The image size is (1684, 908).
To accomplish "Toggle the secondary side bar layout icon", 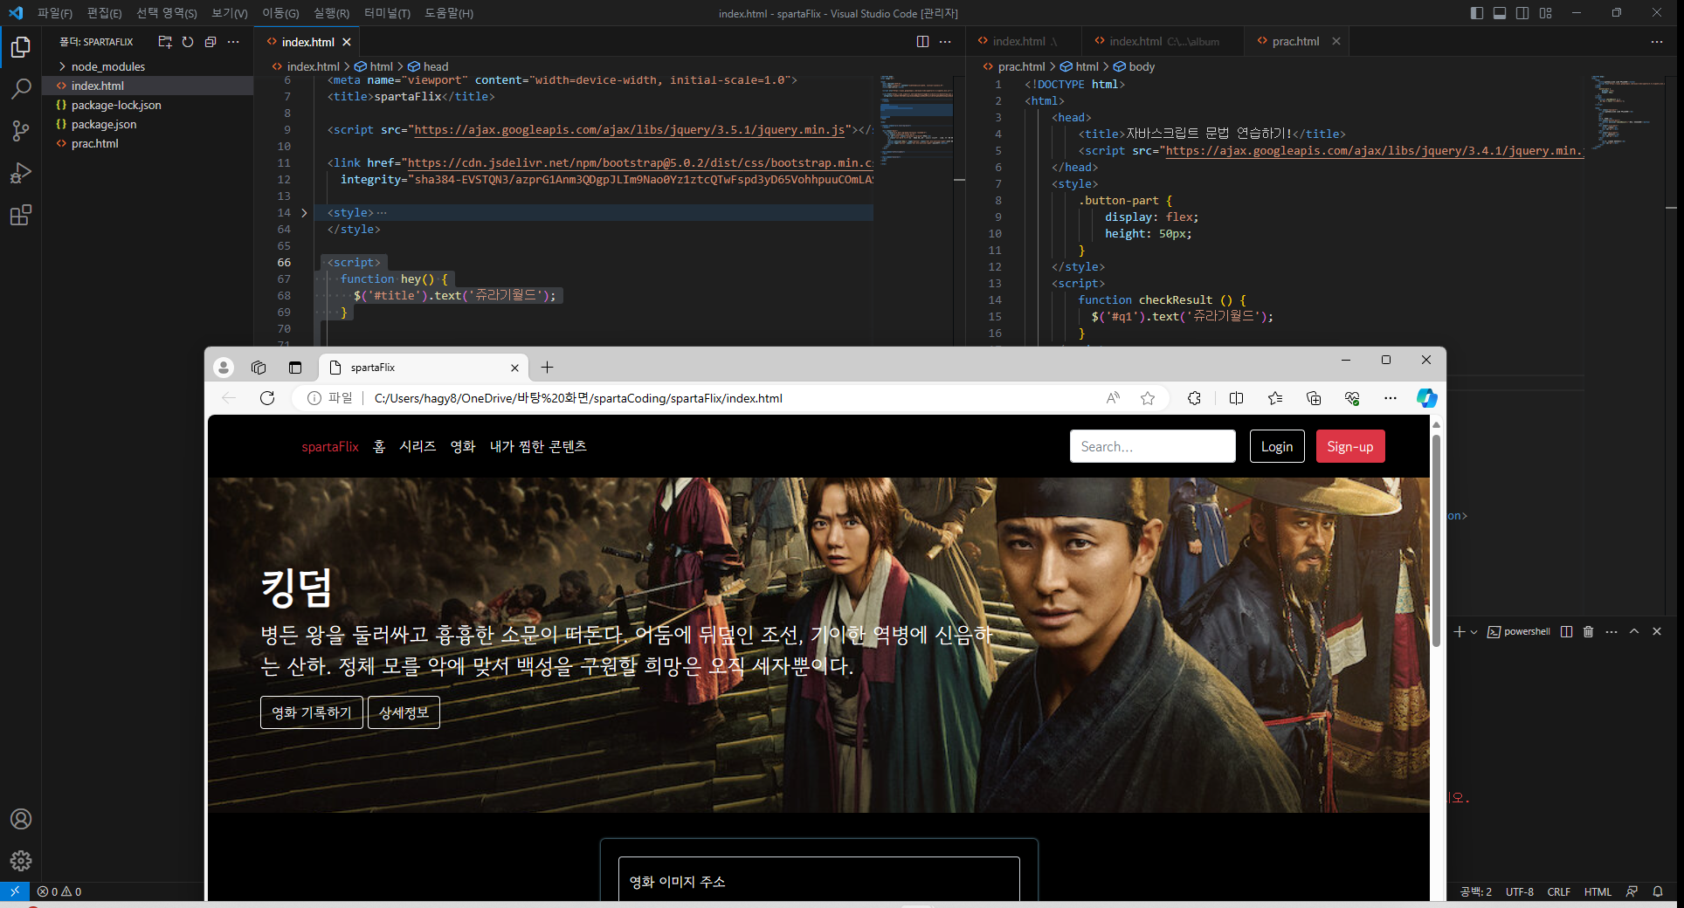I will pos(1522,13).
